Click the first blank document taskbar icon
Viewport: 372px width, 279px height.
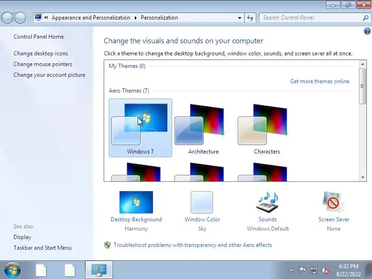tap(41, 270)
